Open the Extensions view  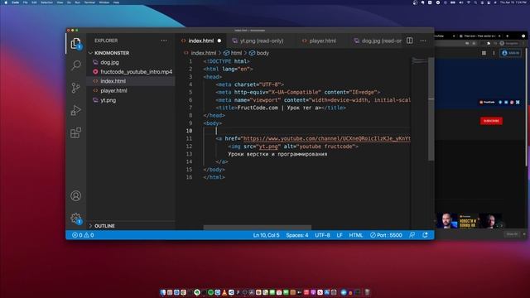(75, 132)
